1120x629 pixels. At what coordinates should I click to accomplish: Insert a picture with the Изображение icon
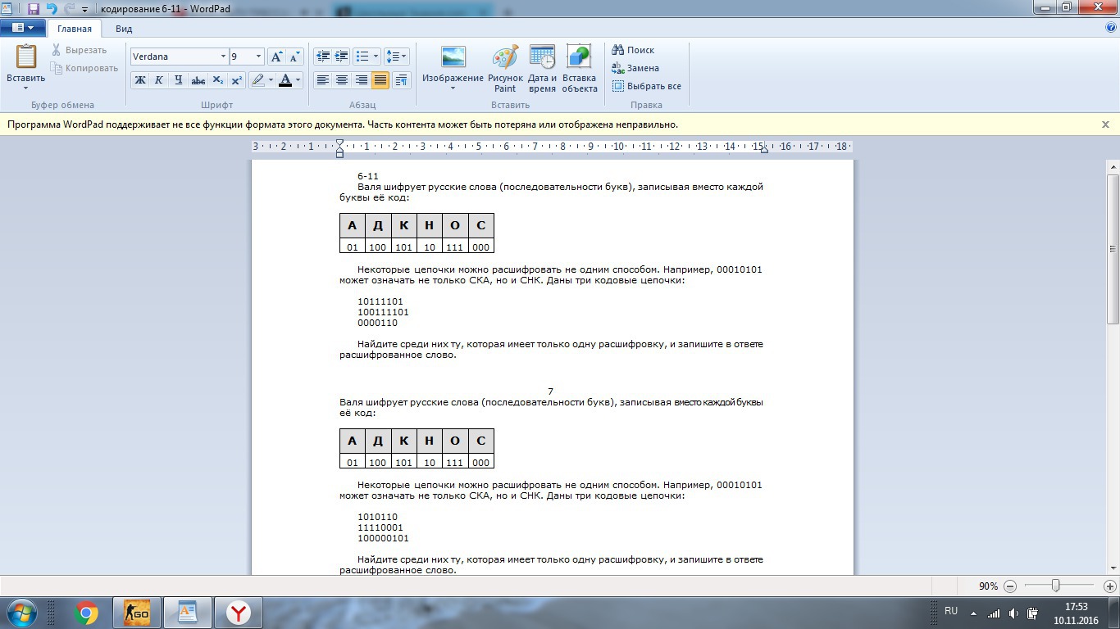[453, 58]
